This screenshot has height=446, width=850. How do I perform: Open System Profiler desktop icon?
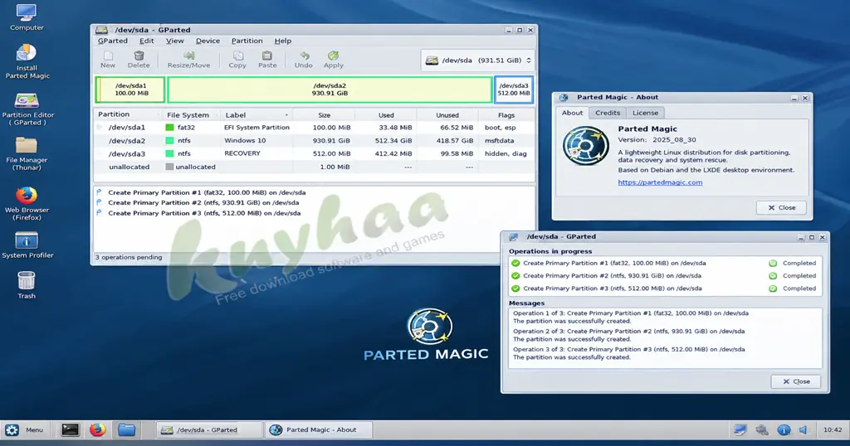tap(27, 245)
